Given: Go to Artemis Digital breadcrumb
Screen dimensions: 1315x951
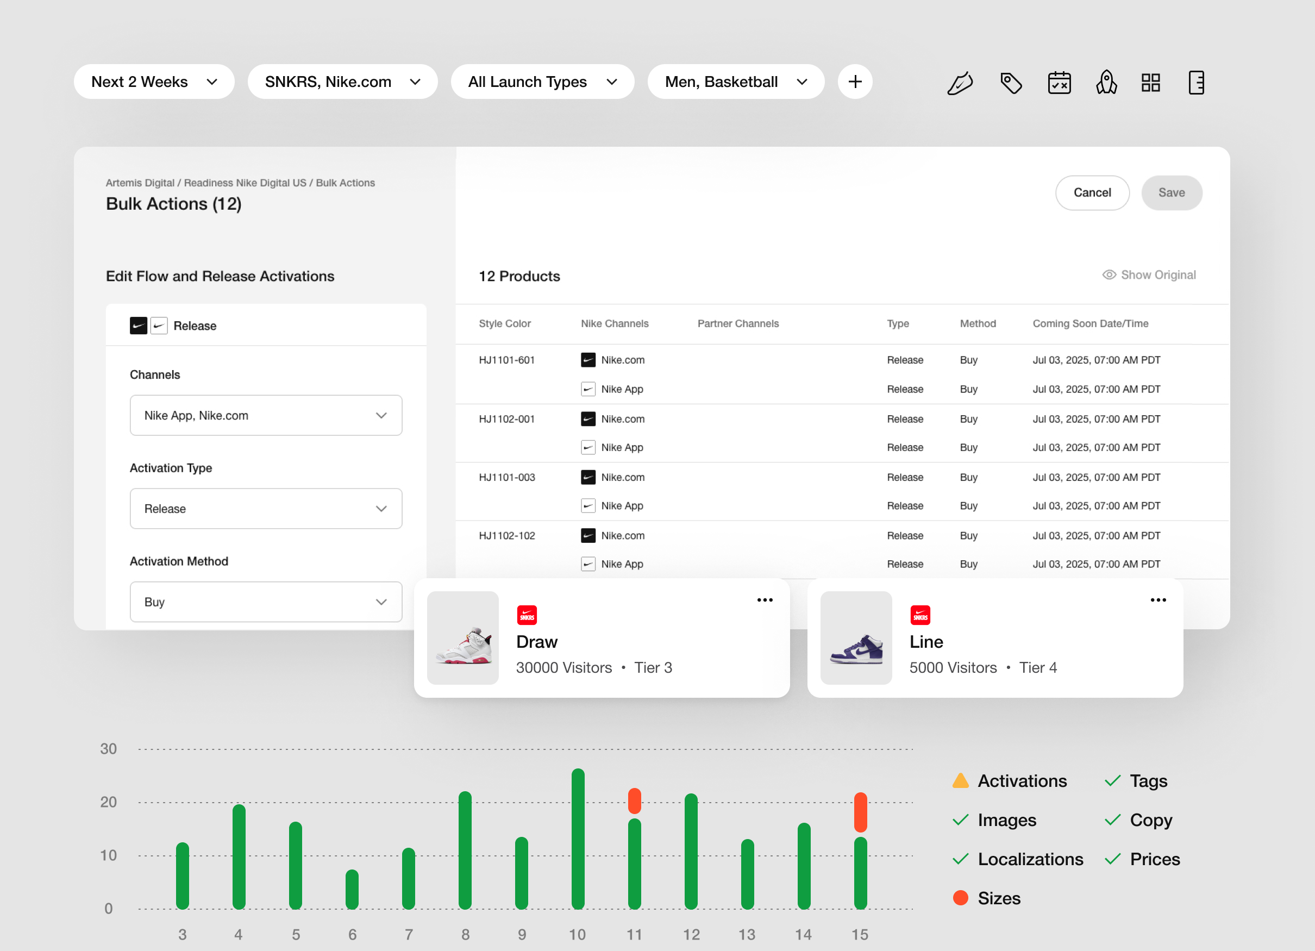Looking at the screenshot, I should click(x=140, y=183).
